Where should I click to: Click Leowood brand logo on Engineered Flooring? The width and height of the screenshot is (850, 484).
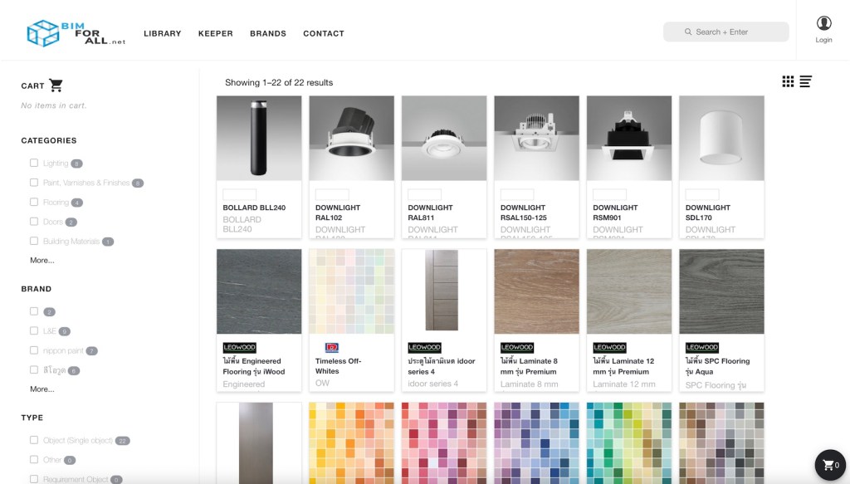(x=240, y=347)
